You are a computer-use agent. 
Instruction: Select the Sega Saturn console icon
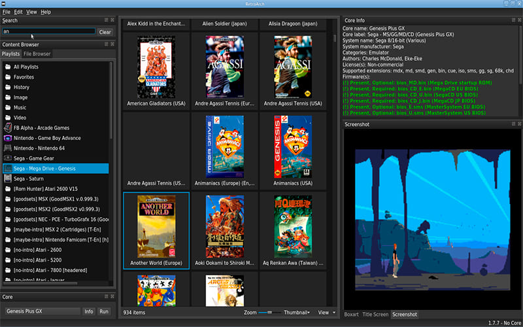8,179
